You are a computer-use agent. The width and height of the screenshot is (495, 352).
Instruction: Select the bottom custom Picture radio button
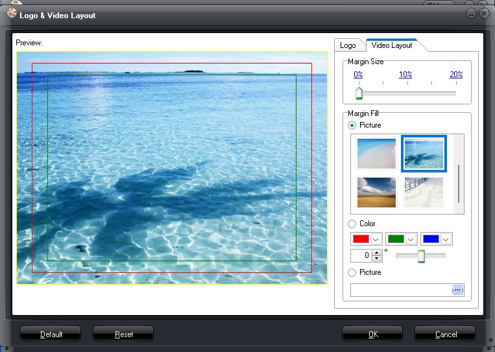(x=352, y=272)
